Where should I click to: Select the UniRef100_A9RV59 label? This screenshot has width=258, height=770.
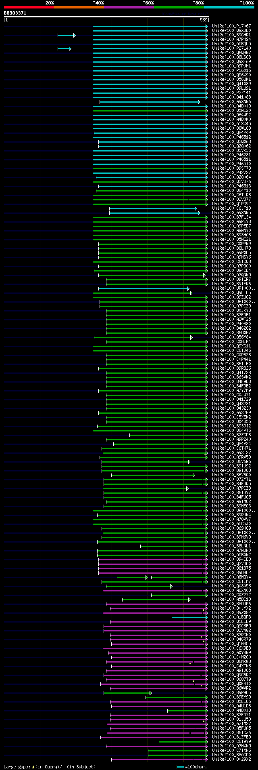pos(231,457)
